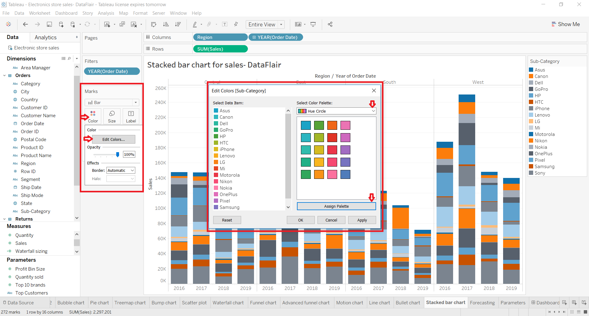Toggle Show Mark Labels in the toolbar
This screenshot has width=589, height=316.
[225, 24]
